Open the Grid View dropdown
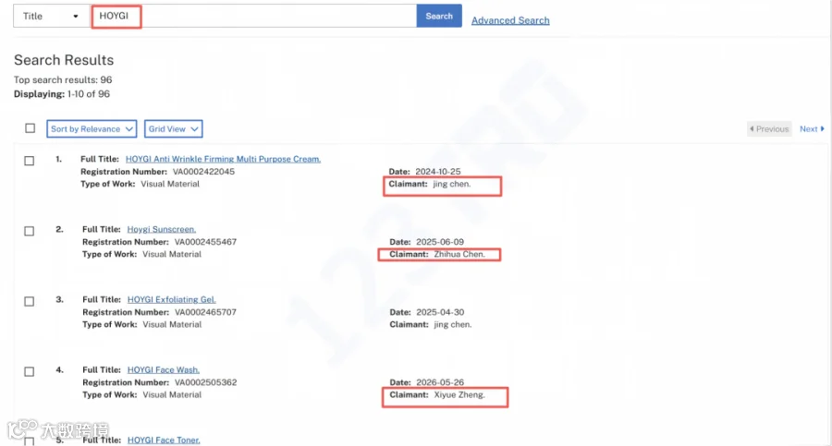Viewport: 832px width, 446px height. click(x=174, y=129)
